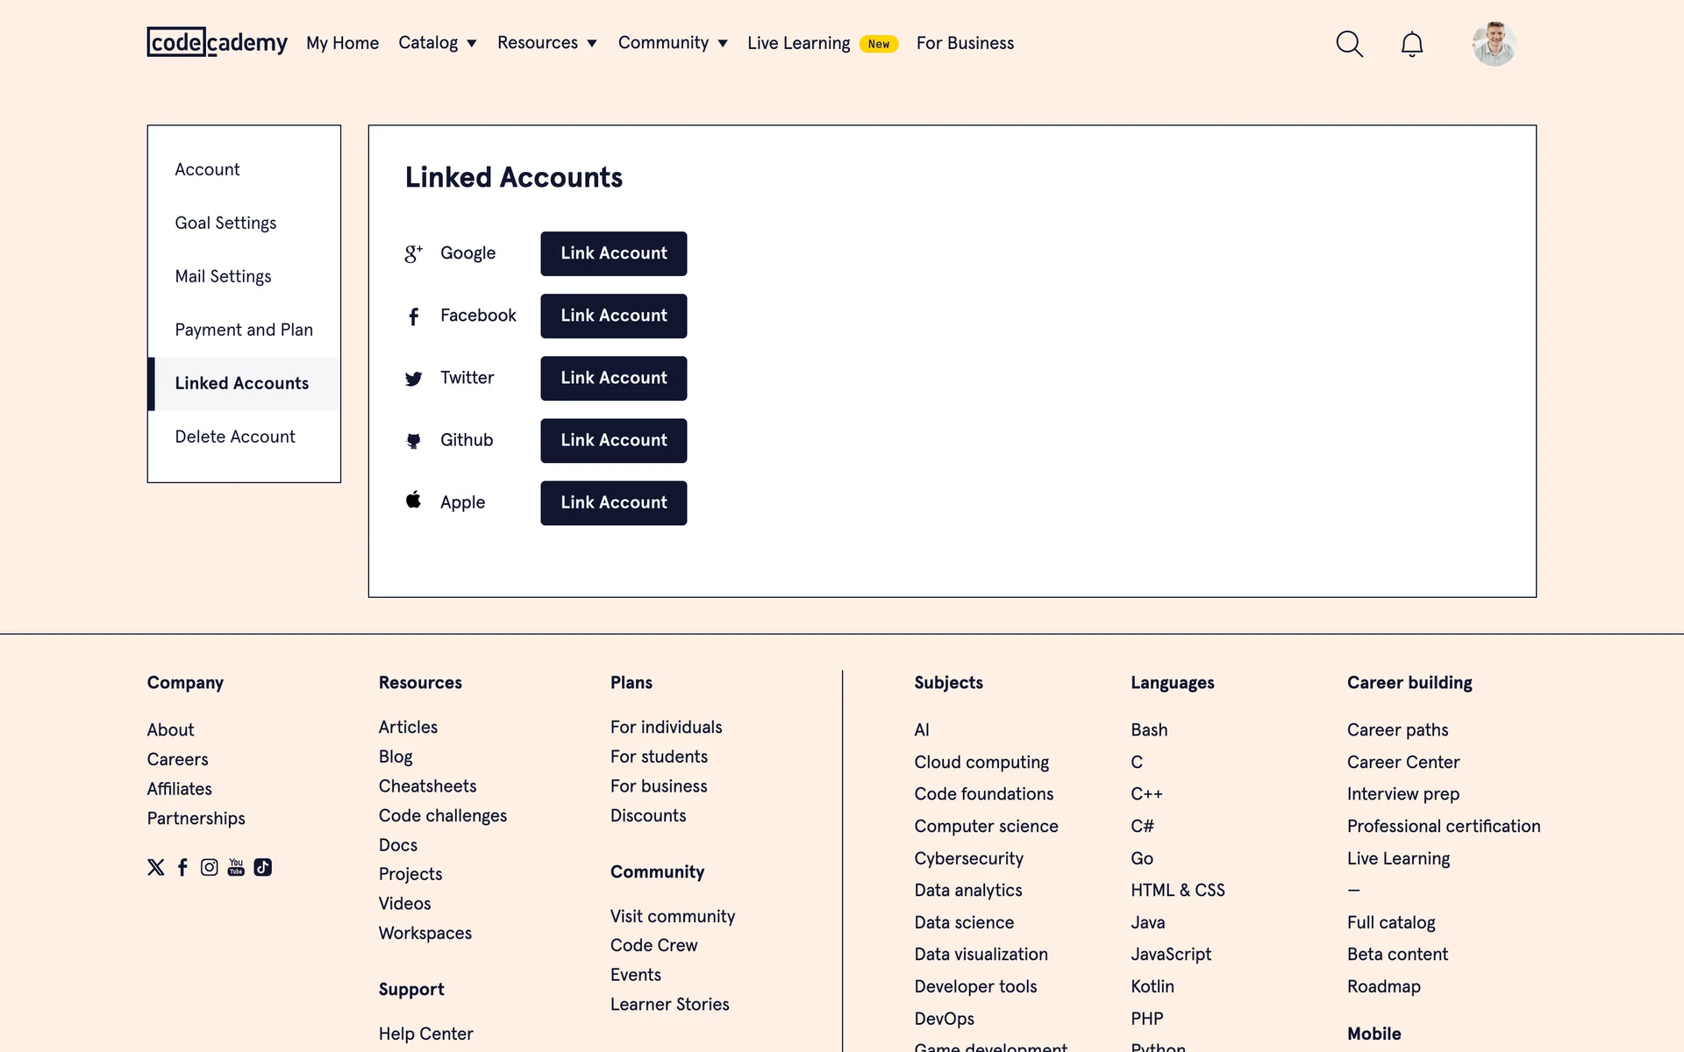
Task: Open X (Twitter) social icon in footer
Action: (x=156, y=867)
